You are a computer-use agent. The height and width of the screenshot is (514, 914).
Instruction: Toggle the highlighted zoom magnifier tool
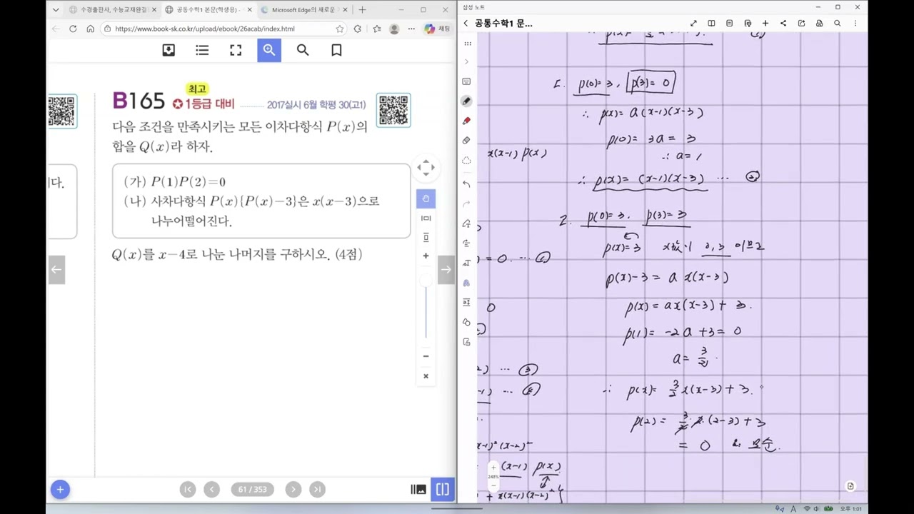269,50
